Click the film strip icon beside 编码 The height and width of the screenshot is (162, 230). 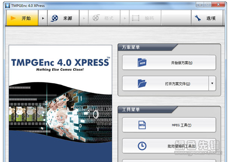(x=136, y=18)
